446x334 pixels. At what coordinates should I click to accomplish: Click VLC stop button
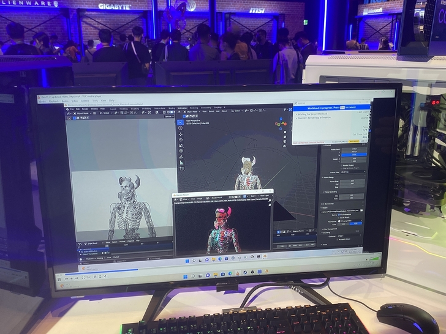pos(72,278)
